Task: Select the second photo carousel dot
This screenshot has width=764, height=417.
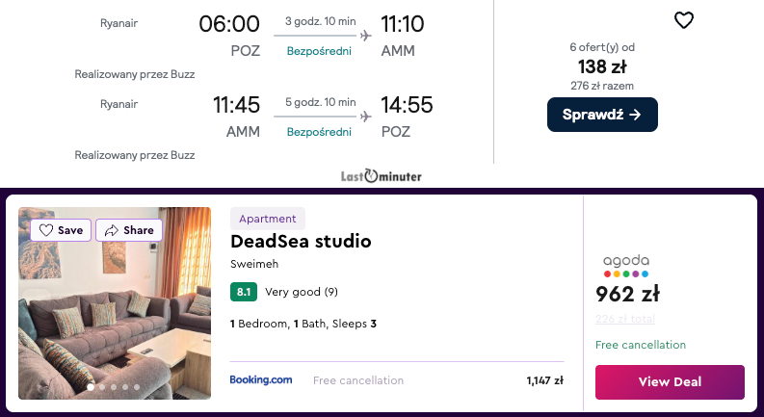Action: (x=101, y=387)
